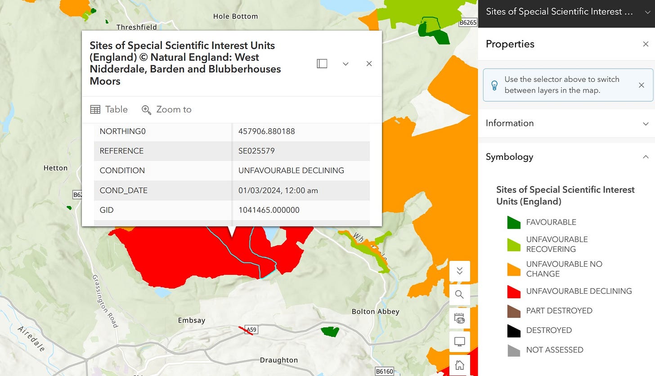The image size is (655, 376).
Task: Dock the popup using the dock icon
Action: pos(322,63)
